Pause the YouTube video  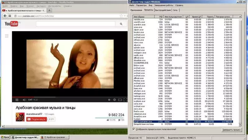[17, 100]
